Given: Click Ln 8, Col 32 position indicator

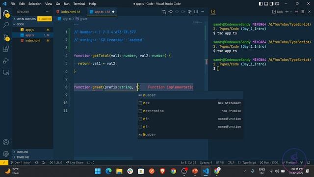Looking at the screenshot, I should point(188,163).
